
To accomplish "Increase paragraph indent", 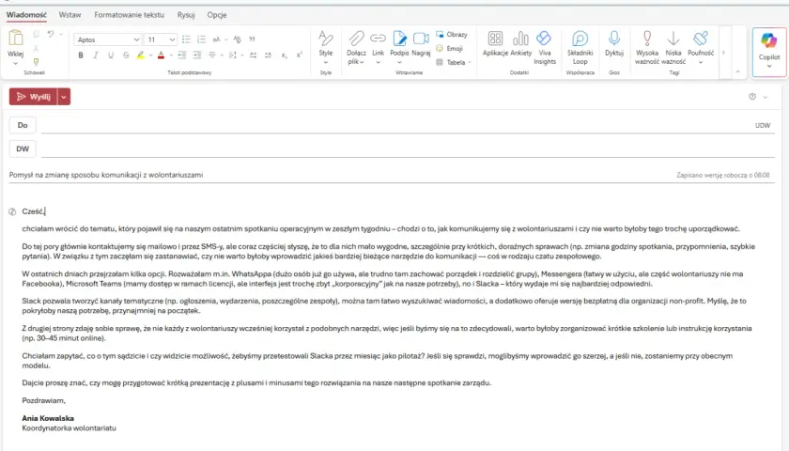I will coord(196,54).
